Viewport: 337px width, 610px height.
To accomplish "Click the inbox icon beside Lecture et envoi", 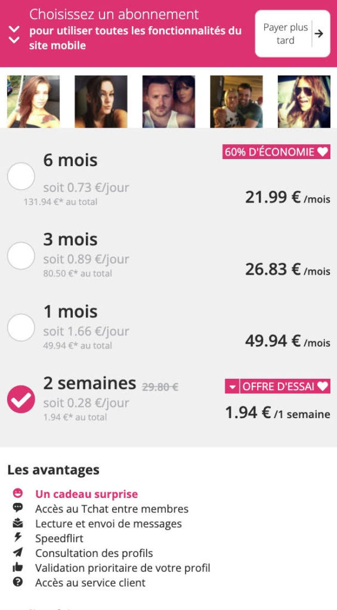I will pos(17,523).
